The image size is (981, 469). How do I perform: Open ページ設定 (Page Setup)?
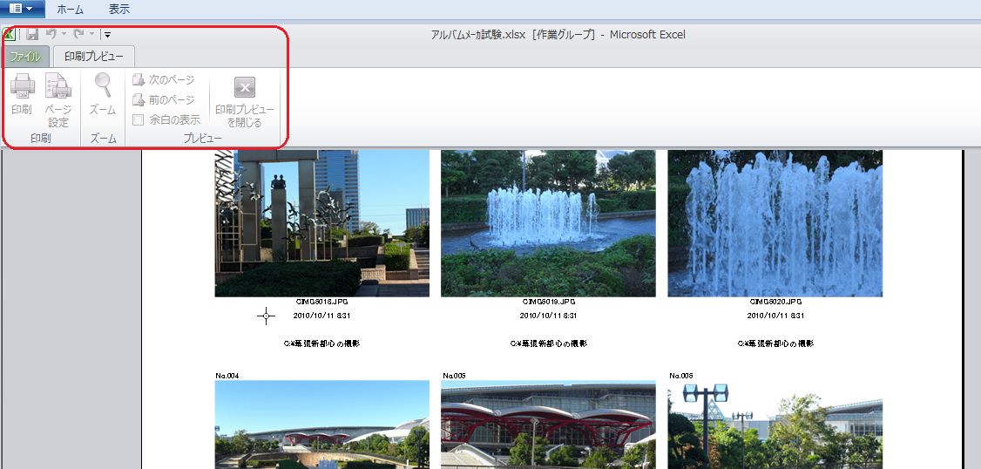coord(58,87)
